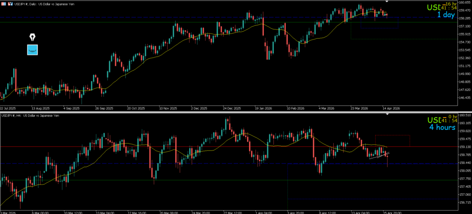This screenshot has height=214, width=472.
Task: Select the red dotted rectangle on H4 chart
Action: [392, 135]
